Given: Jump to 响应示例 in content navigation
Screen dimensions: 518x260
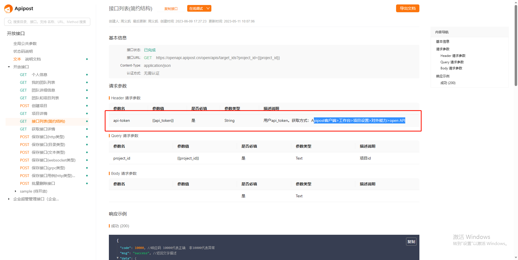Looking at the screenshot, I should tap(442, 76).
